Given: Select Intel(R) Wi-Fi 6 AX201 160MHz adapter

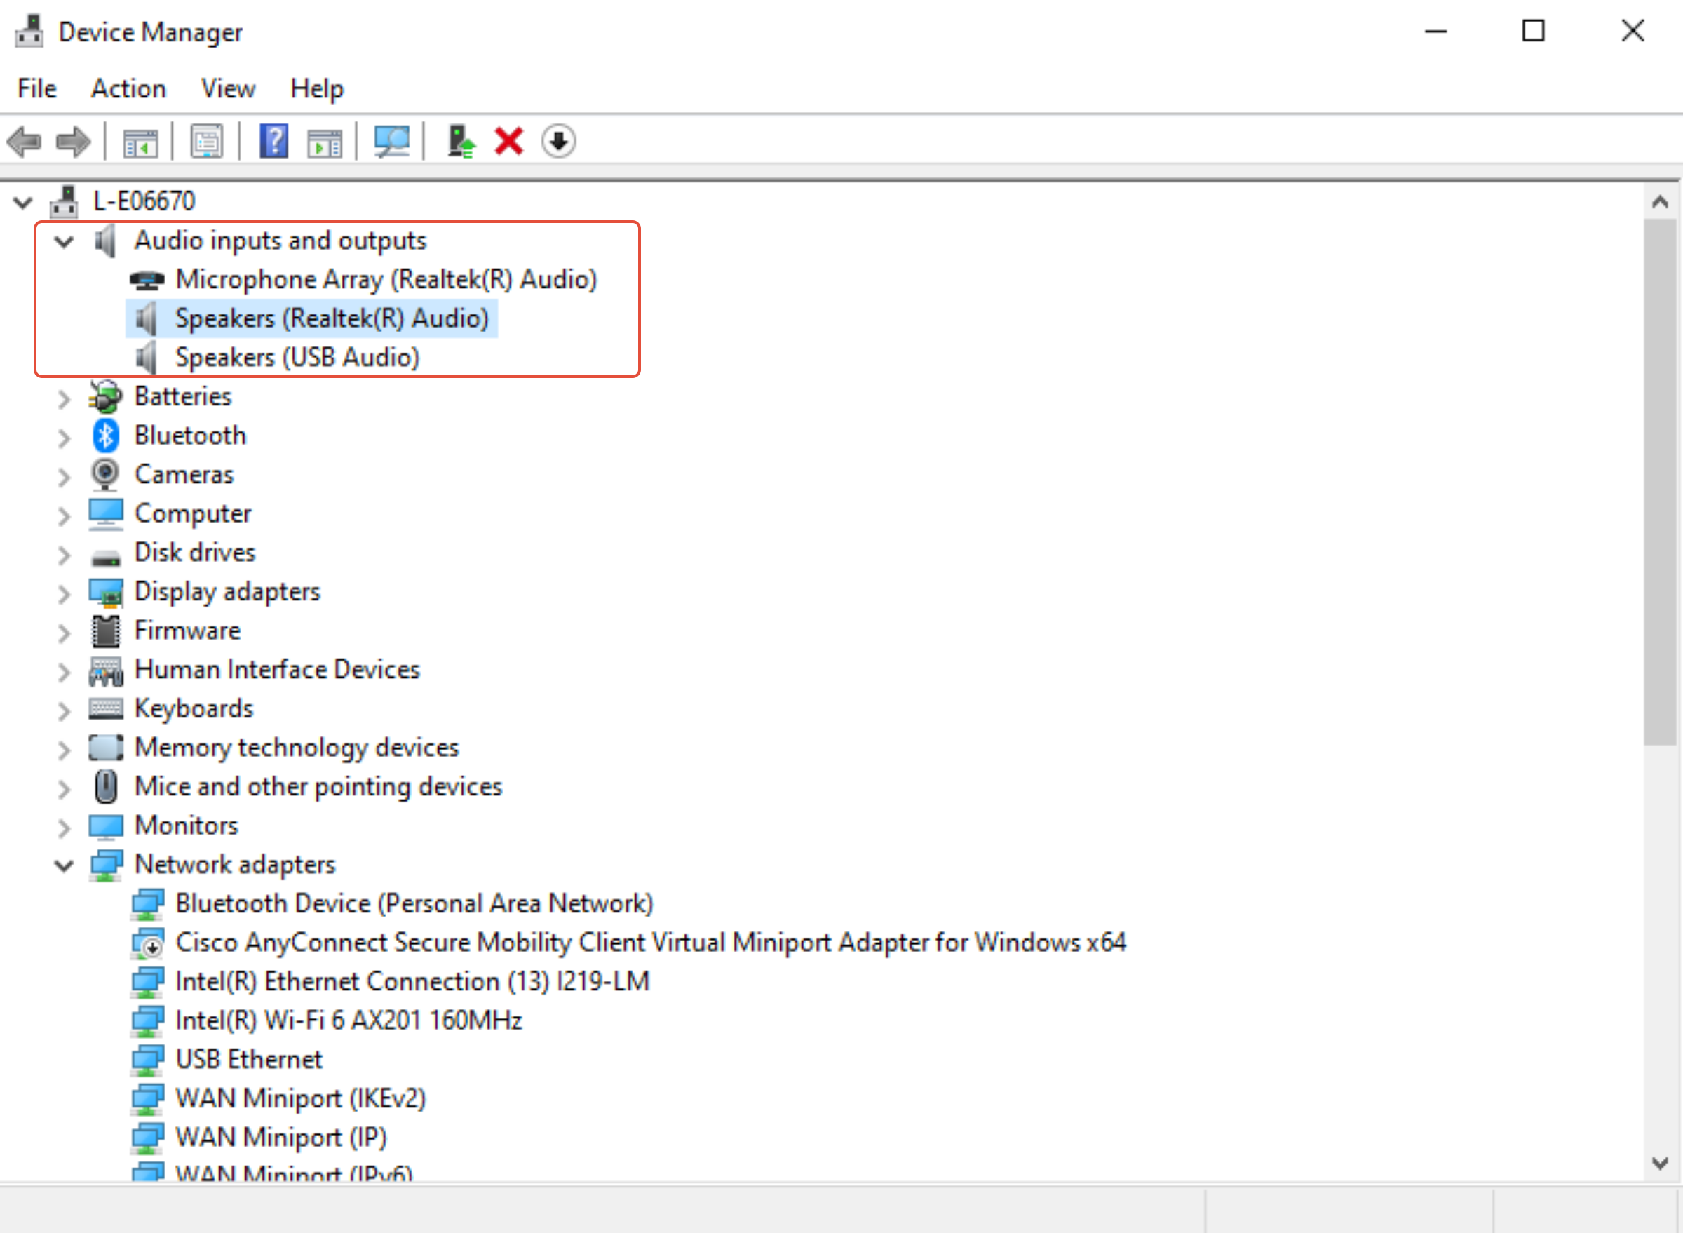Looking at the screenshot, I should pyautogui.click(x=349, y=1020).
